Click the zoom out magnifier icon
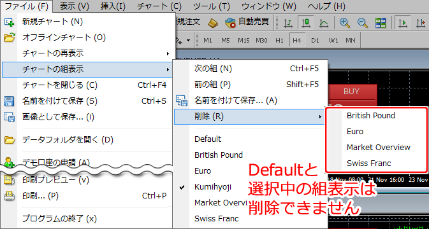Viewport: 429px width, 229px height. click(x=363, y=23)
